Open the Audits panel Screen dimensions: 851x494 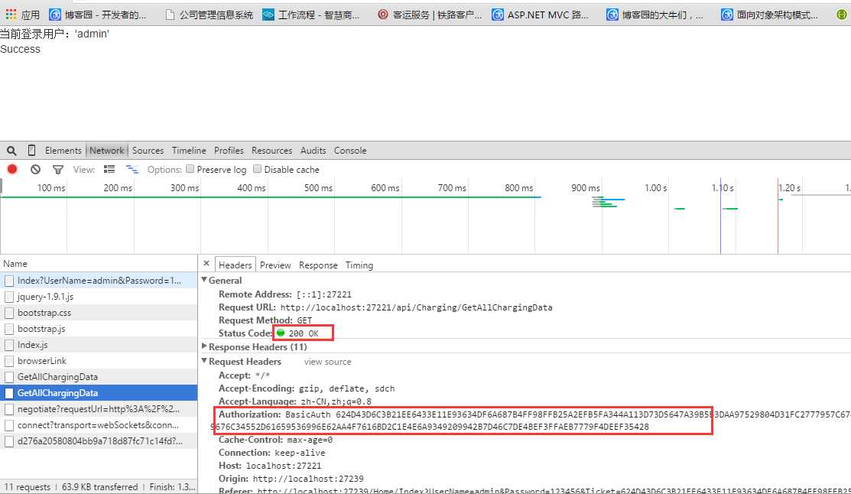tap(313, 151)
